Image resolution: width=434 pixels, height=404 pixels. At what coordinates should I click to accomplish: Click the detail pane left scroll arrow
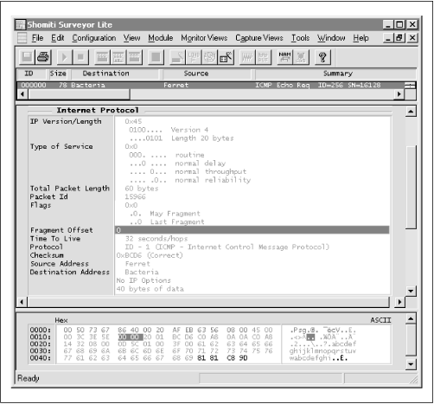pyautogui.click(x=22, y=302)
